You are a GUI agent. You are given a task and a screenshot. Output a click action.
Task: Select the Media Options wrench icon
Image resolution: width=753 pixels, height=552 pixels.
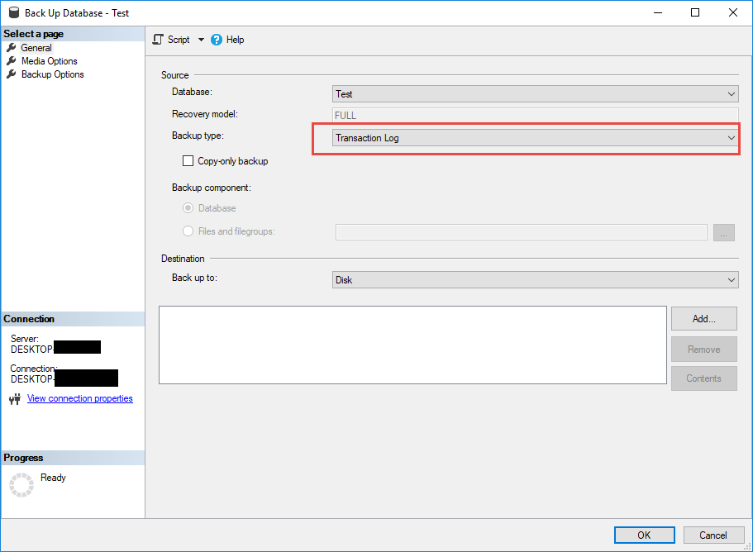coord(11,61)
